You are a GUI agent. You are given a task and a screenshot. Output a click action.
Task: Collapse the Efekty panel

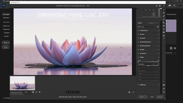click(138, 57)
